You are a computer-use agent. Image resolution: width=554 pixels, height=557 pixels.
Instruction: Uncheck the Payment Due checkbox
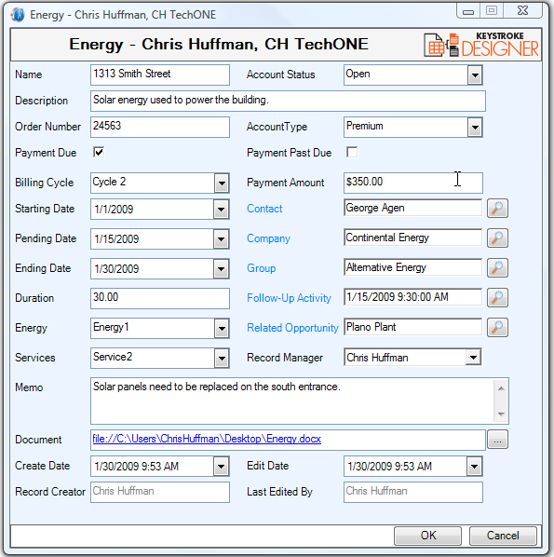[99, 153]
